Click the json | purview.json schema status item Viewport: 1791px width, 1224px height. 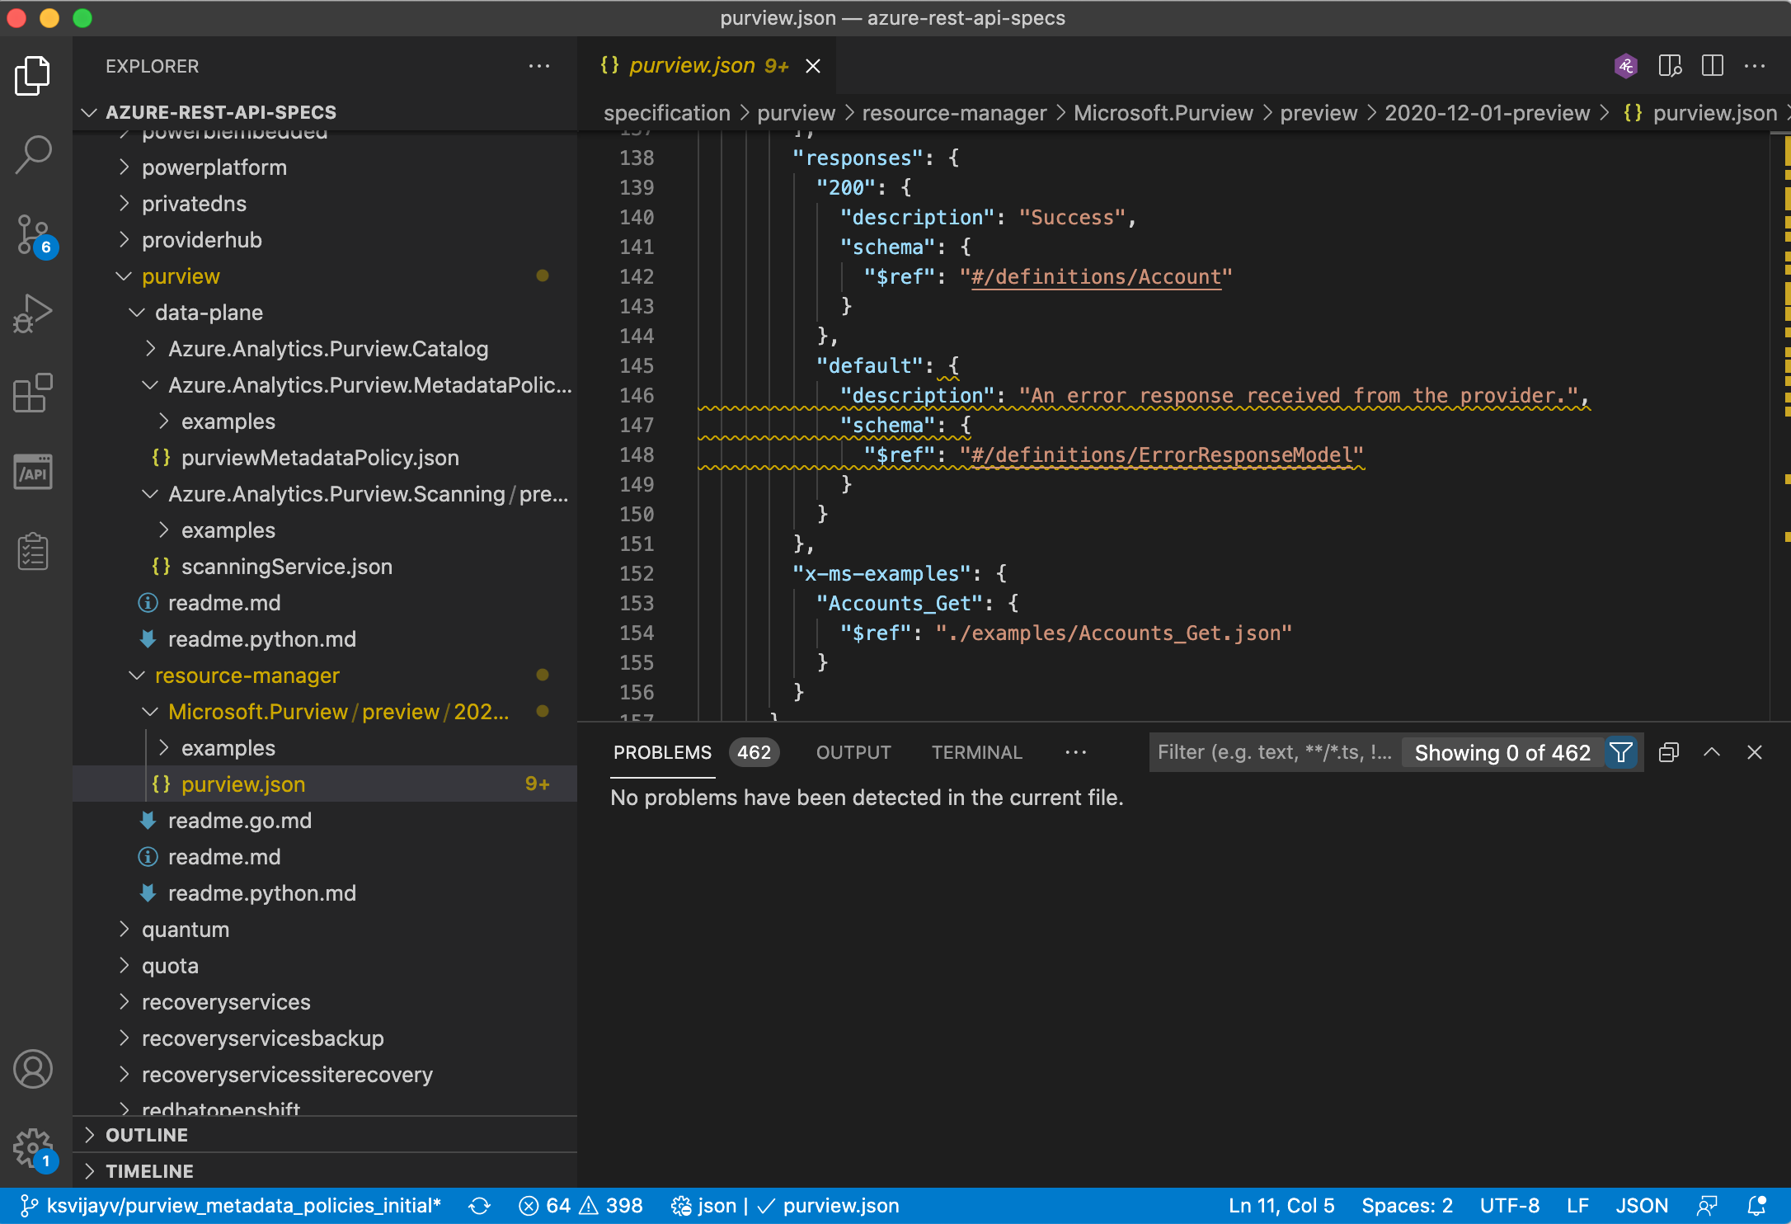pyautogui.click(x=785, y=1206)
